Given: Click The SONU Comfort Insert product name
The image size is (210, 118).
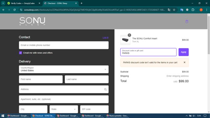Looking at the screenshot, I should pos(145,39).
